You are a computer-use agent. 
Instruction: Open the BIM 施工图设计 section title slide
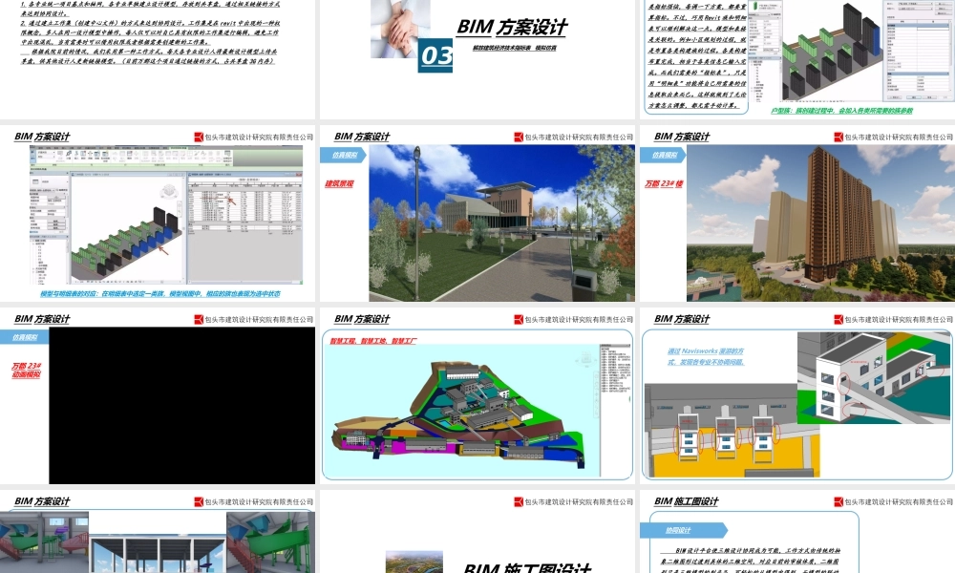click(477, 532)
